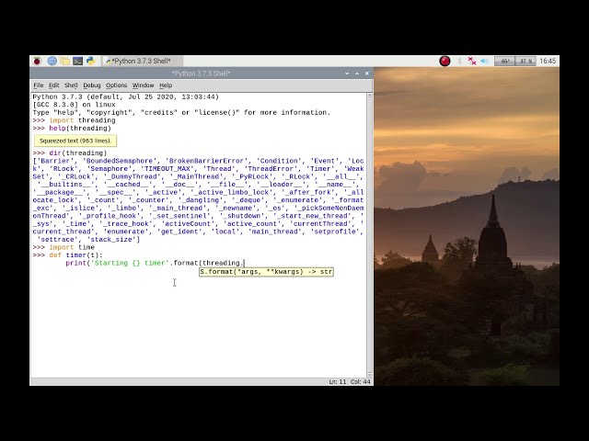Open the file manager folder icon
589x441 pixels.
(64, 61)
